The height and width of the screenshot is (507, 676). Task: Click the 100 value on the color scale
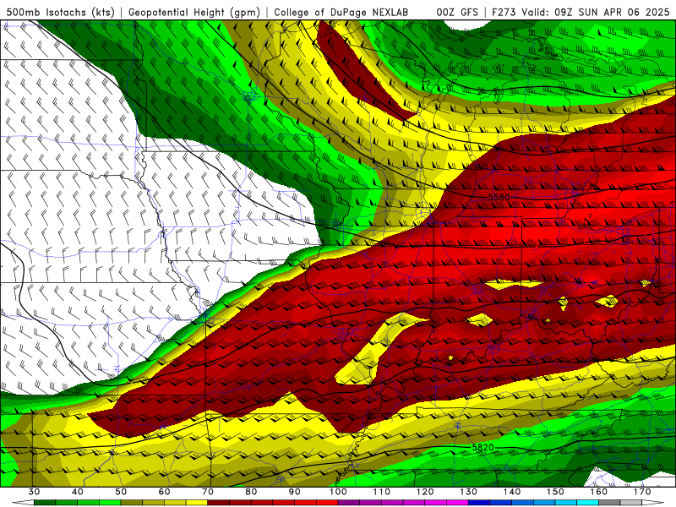click(338, 492)
